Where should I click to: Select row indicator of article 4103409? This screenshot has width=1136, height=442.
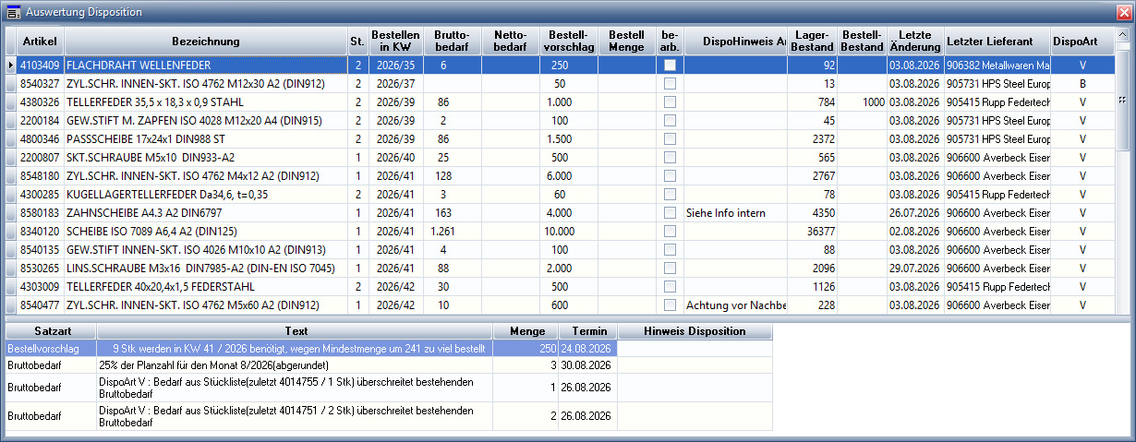[x=11, y=66]
